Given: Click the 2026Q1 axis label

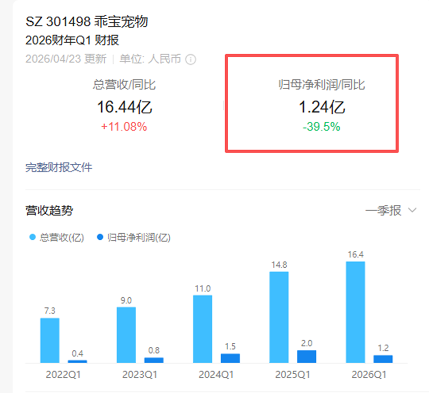Looking at the screenshot, I should (x=369, y=374).
